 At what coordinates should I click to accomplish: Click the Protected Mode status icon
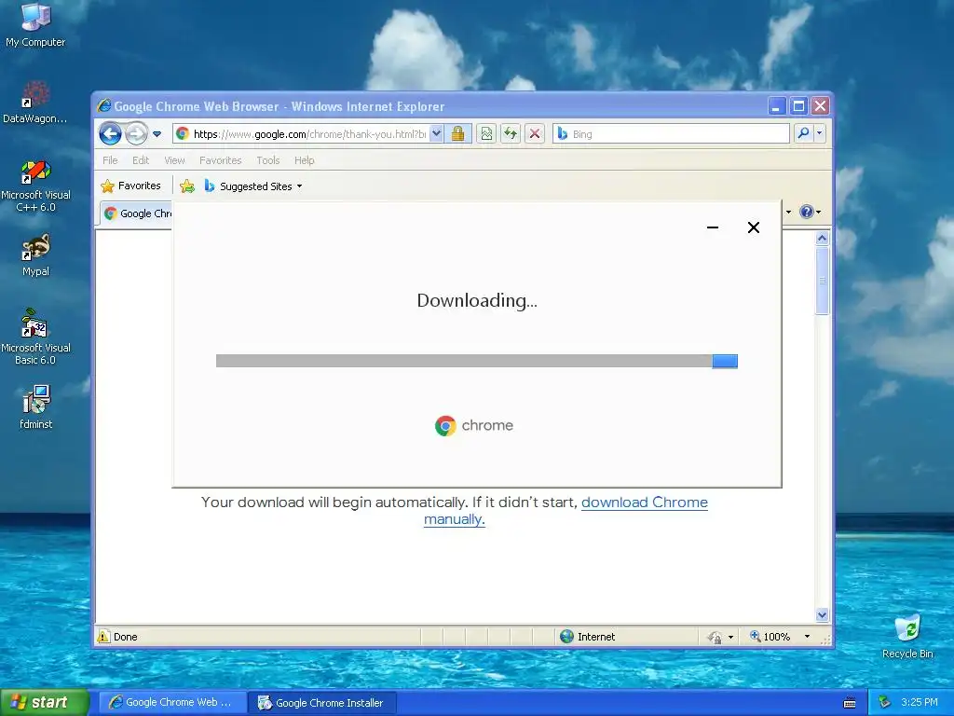coord(715,637)
